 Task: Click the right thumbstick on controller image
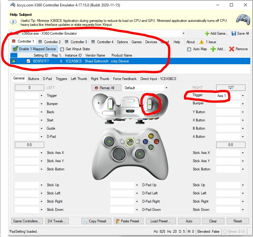(x=140, y=154)
